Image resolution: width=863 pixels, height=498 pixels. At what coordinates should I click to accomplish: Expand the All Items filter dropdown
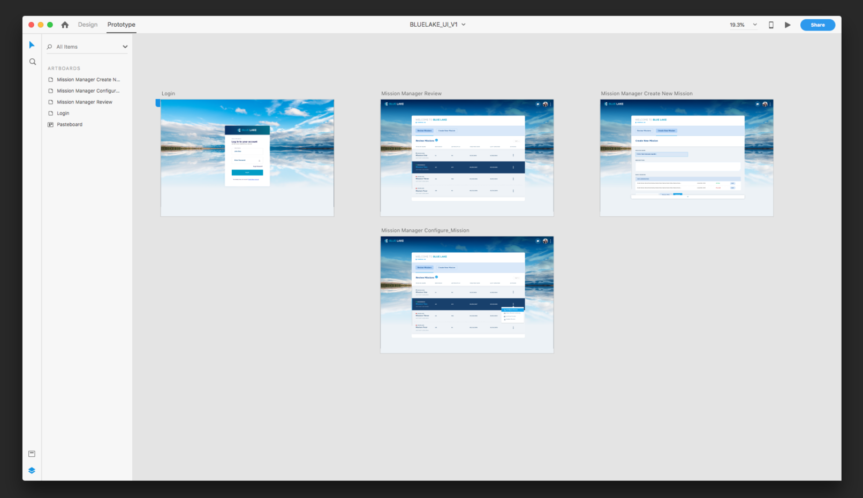pos(125,47)
